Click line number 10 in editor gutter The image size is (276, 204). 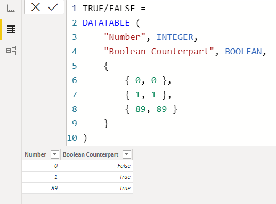[72, 138]
